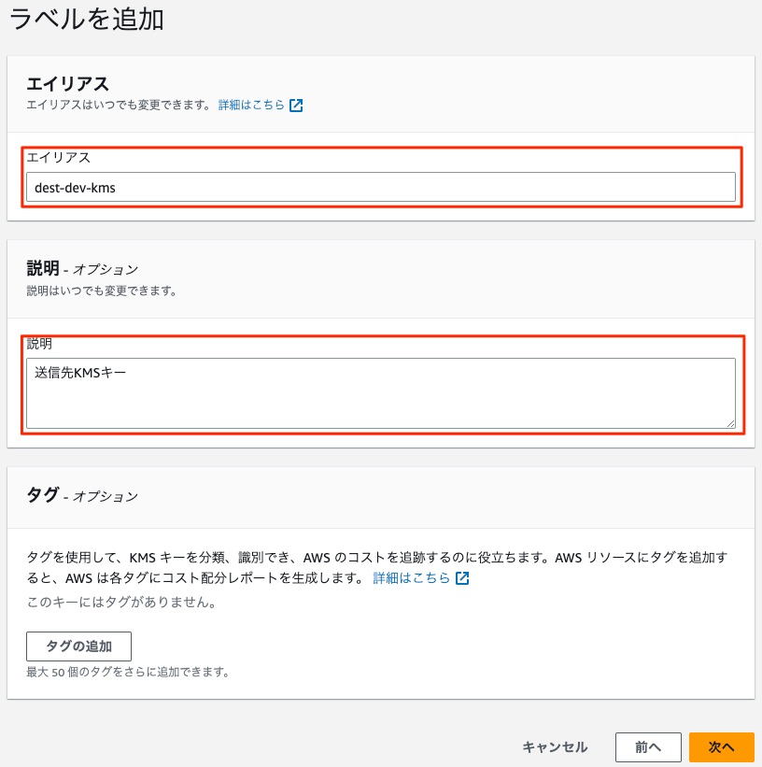The image size is (762, 767).
Task: Click the キャンセル button
Action: point(555,747)
